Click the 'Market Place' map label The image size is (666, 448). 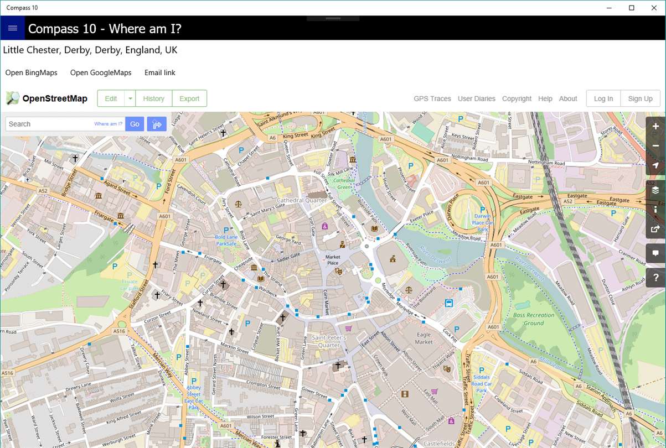click(x=333, y=259)
